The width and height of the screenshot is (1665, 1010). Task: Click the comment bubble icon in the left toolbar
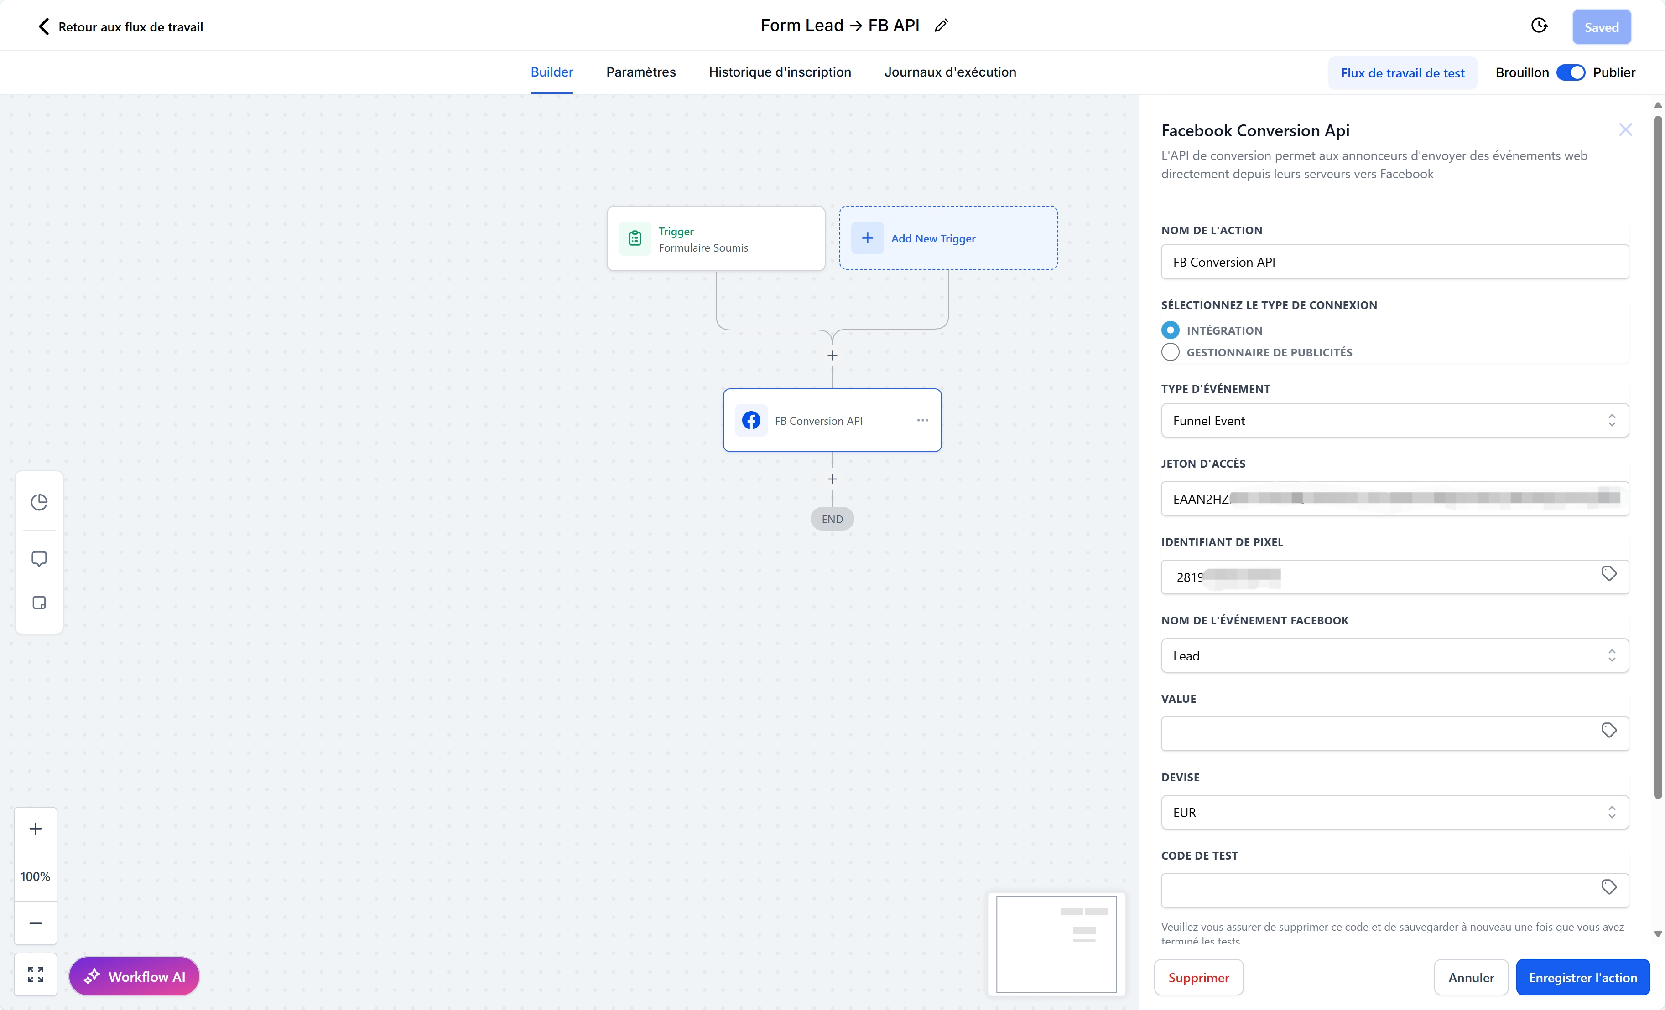point(39,558)
